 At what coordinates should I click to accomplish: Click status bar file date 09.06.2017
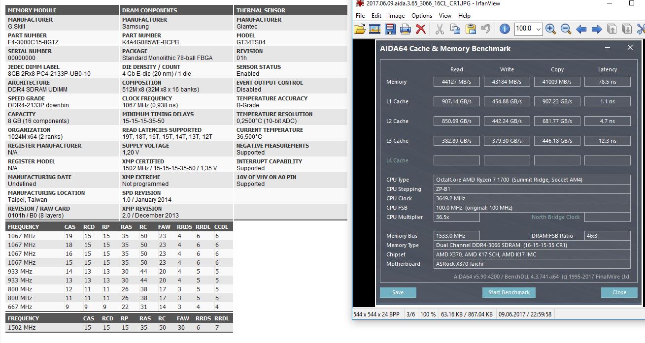click(525, 314)
